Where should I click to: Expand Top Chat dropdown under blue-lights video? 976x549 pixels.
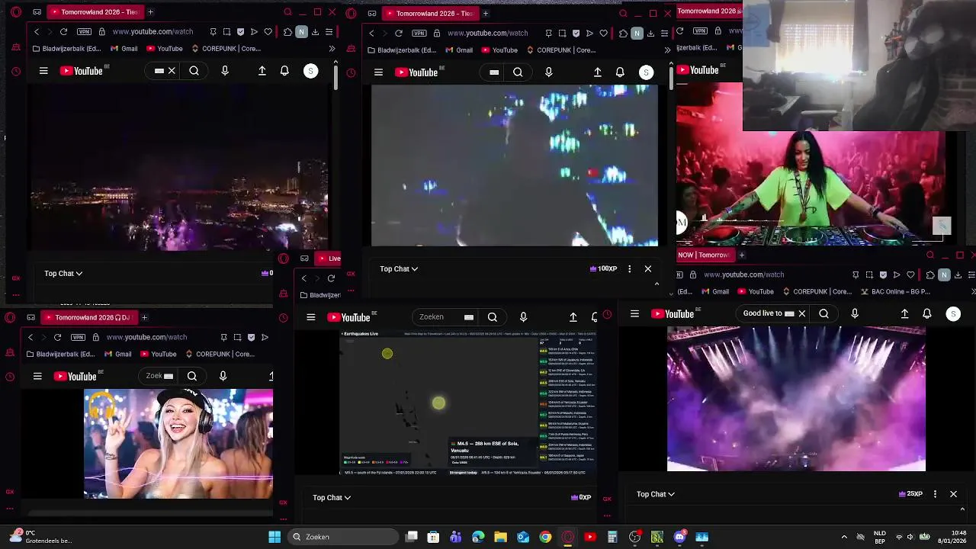[399, 268]
